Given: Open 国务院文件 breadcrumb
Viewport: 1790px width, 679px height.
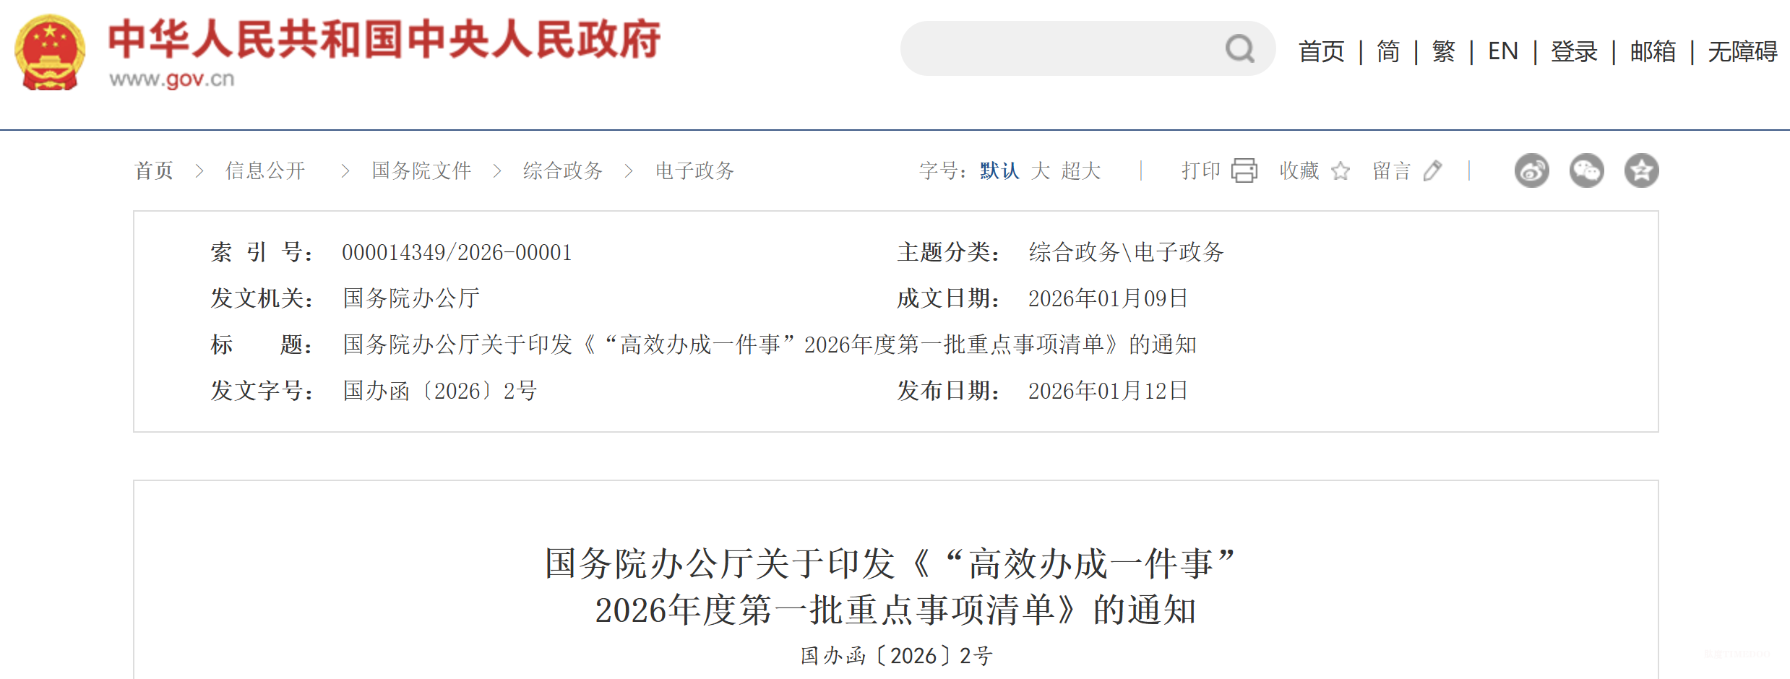Looking at the screenshot, I should (421, 171).
